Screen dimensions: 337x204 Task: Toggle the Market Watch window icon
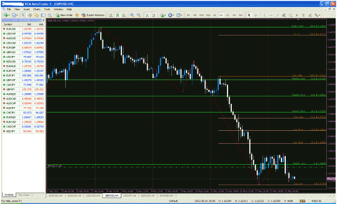point(23,15)
